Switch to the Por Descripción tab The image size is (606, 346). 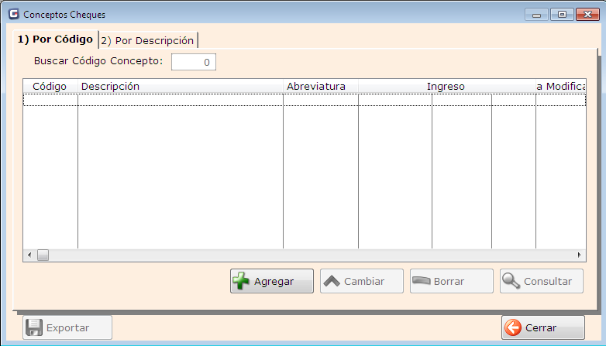(147, 40)
